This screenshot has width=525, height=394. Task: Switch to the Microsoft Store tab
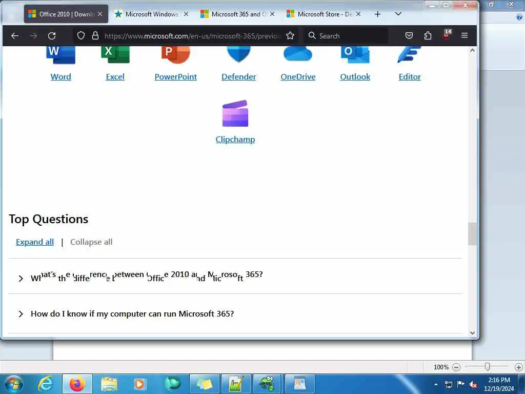point(324,14)
